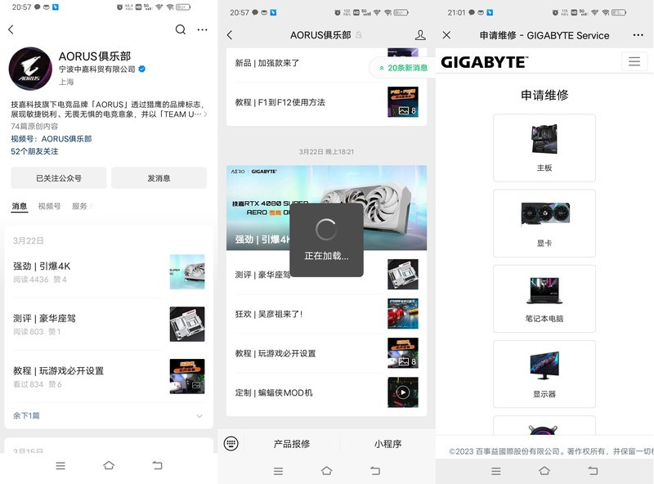The width and height of the screenshot is (654, 484).
Task: Tap the GIGABYTE logo on the service page
Action: [x=481, y=62]
